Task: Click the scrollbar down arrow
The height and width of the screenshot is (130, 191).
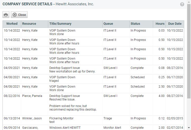Action: tap(189, 128)
